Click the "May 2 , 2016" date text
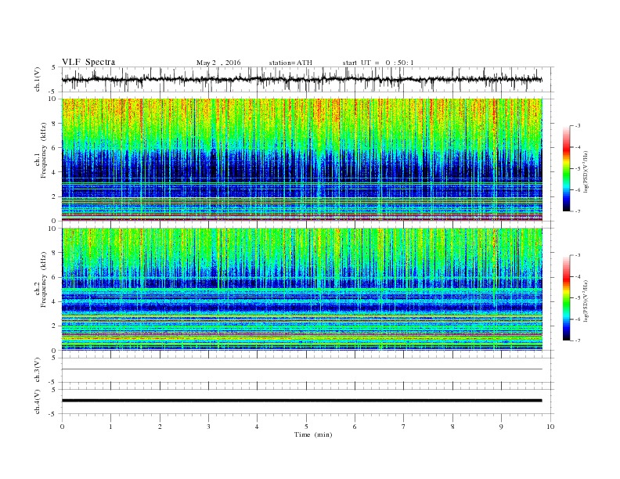 pyautogui.click(x=218, y=63)
